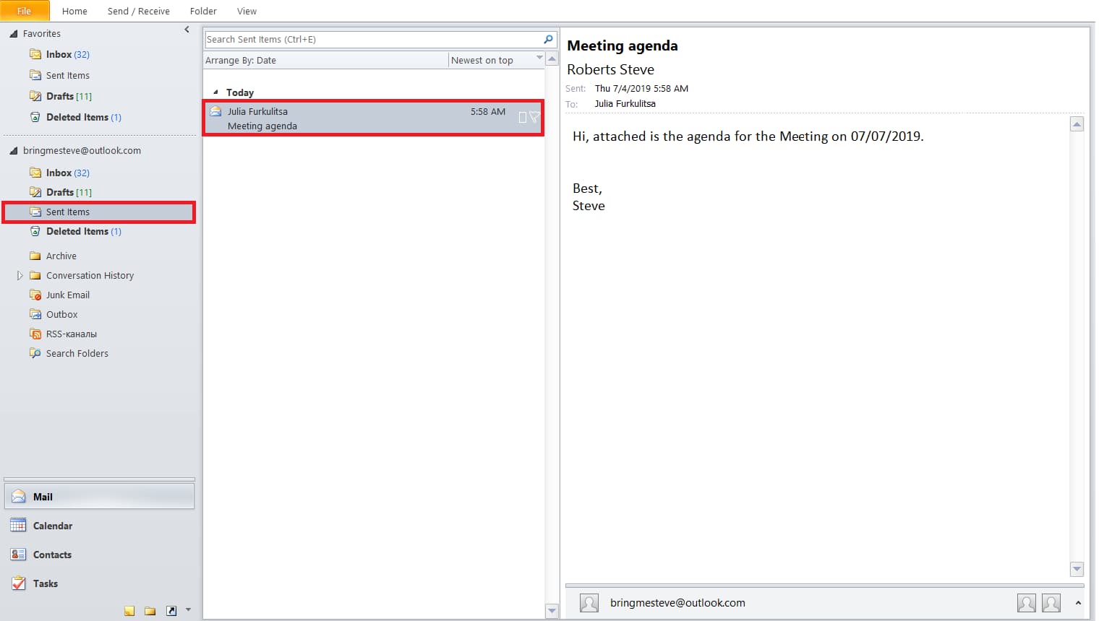
Task: Switch to the Home ribbon tab
Action: click(x=74, y=11)
